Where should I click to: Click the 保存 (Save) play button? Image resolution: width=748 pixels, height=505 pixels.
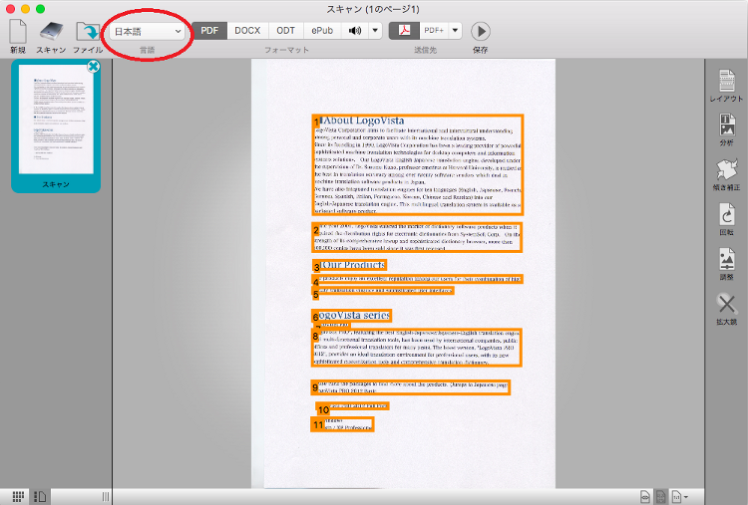pos(481,31)
